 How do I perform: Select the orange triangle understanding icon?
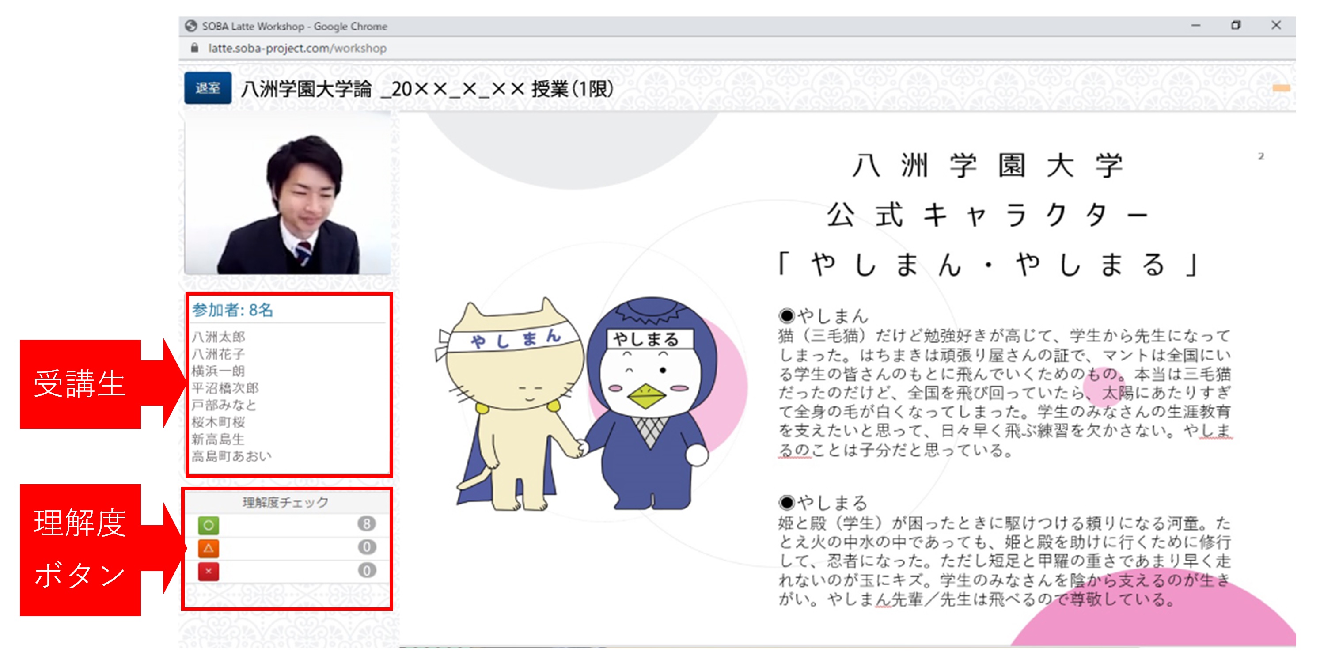pyautogui.click(x=209, y=548)
